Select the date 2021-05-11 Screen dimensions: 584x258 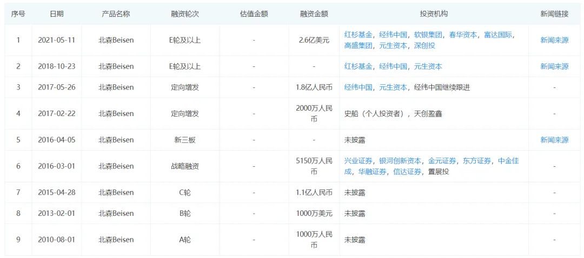57,40
